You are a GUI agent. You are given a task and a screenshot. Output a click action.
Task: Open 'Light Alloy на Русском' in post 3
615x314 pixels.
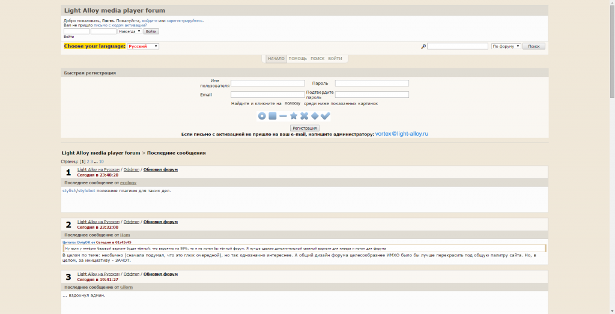click(98, 274)
